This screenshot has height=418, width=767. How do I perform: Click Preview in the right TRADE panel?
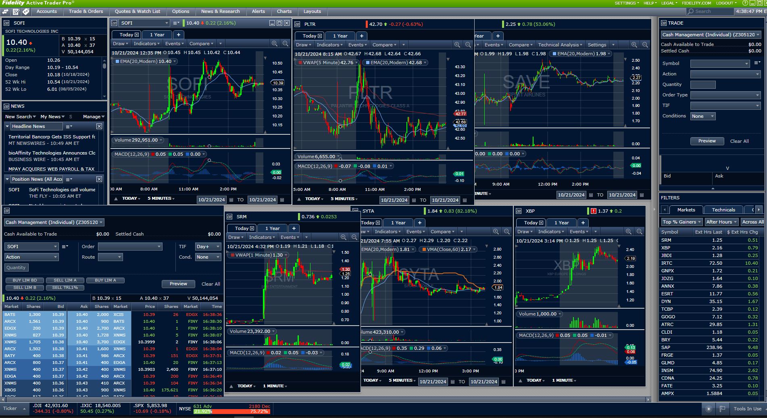pos(707,141)
